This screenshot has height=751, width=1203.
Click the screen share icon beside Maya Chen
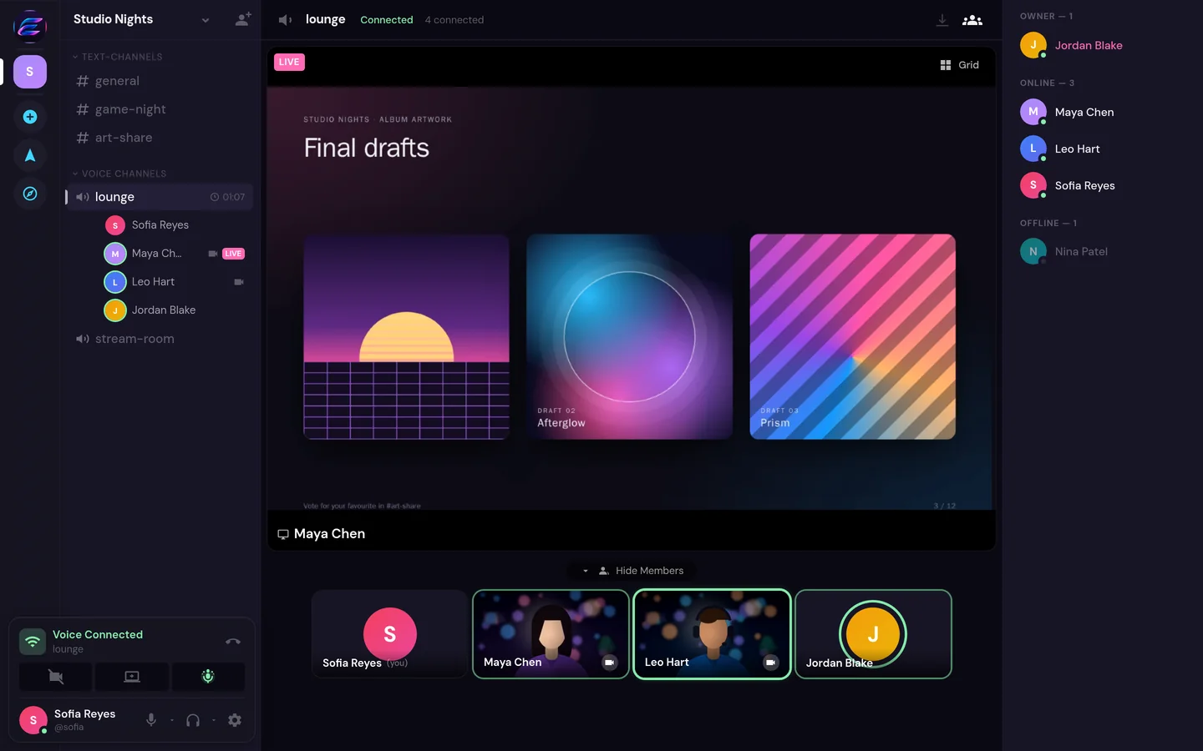[x=283, y=534]
